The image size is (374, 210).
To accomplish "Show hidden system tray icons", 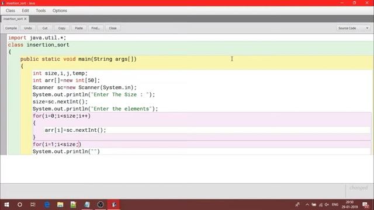I will coord(307,205).
